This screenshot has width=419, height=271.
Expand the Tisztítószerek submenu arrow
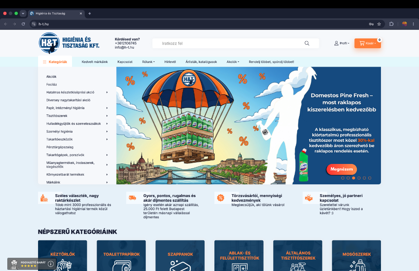(107, 116)
